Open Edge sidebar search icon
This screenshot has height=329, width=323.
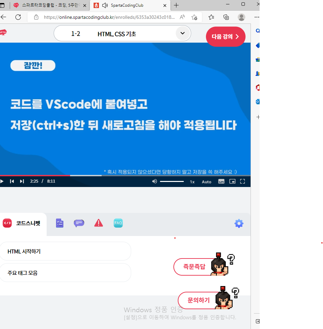(258, 31)
